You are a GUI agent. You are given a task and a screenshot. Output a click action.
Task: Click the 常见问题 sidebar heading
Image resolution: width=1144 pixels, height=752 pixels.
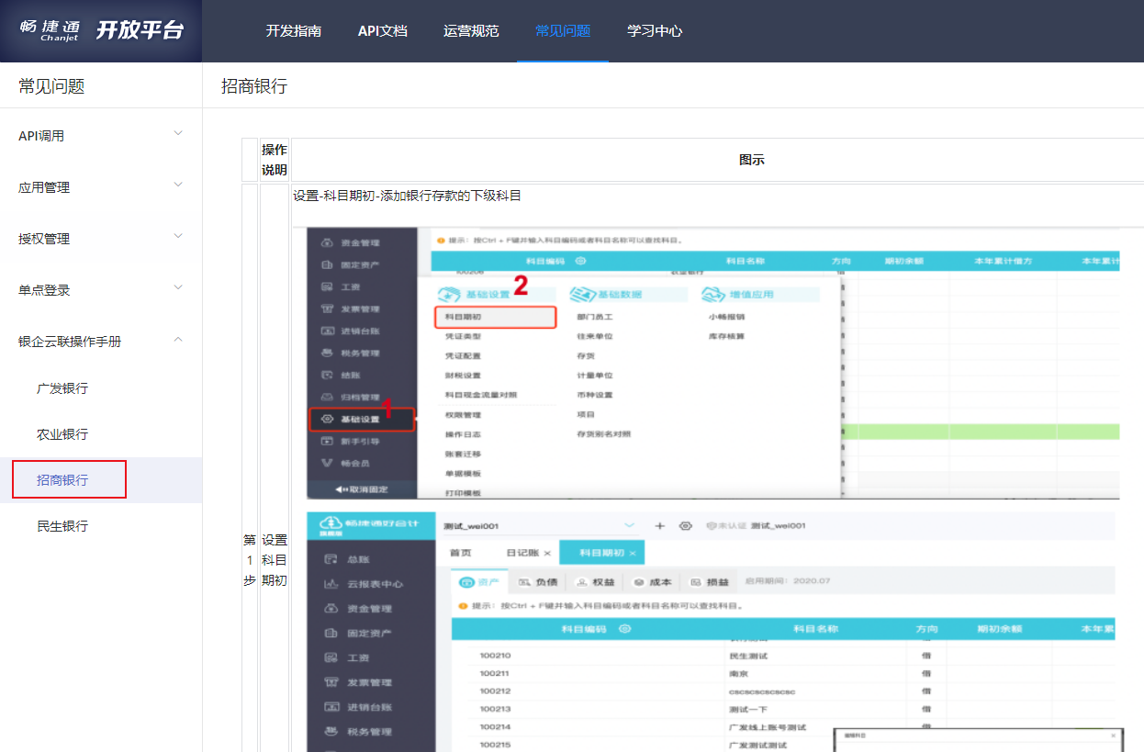click(51, 86)
